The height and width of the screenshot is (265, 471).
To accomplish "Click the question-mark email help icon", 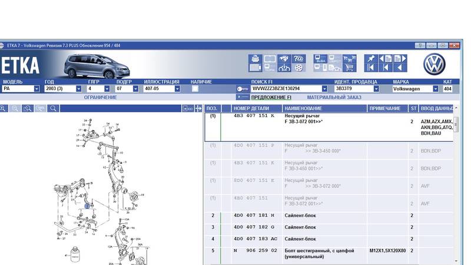I will click(x=298, y=58).
